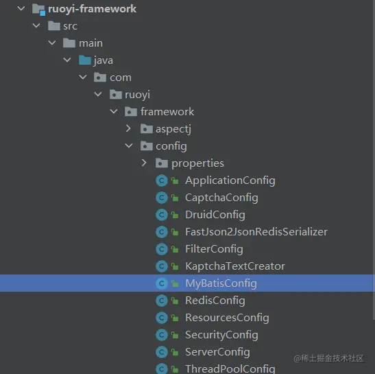Collapse the config package
Image resolution: width=375 pixels, height=374 pixels.
(x=129, y=145)
